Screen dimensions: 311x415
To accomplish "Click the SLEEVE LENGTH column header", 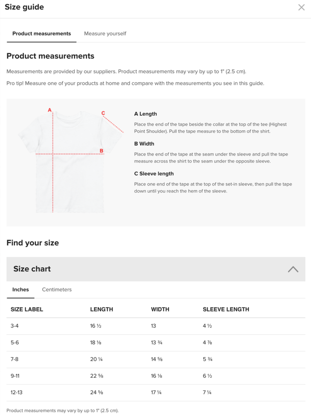I will coord(226,309).
